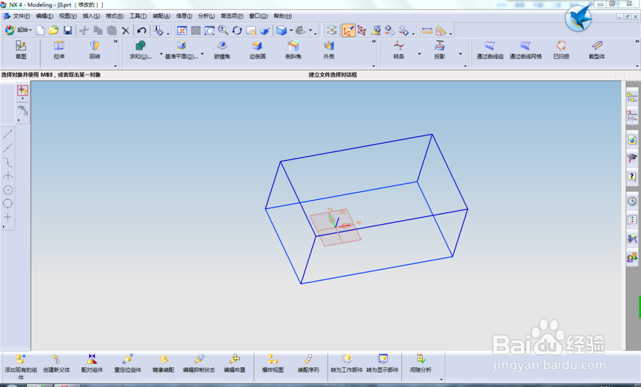Select the 基准平面 datum plane tool
Screen dimensions: 641x387
[181, 50]
